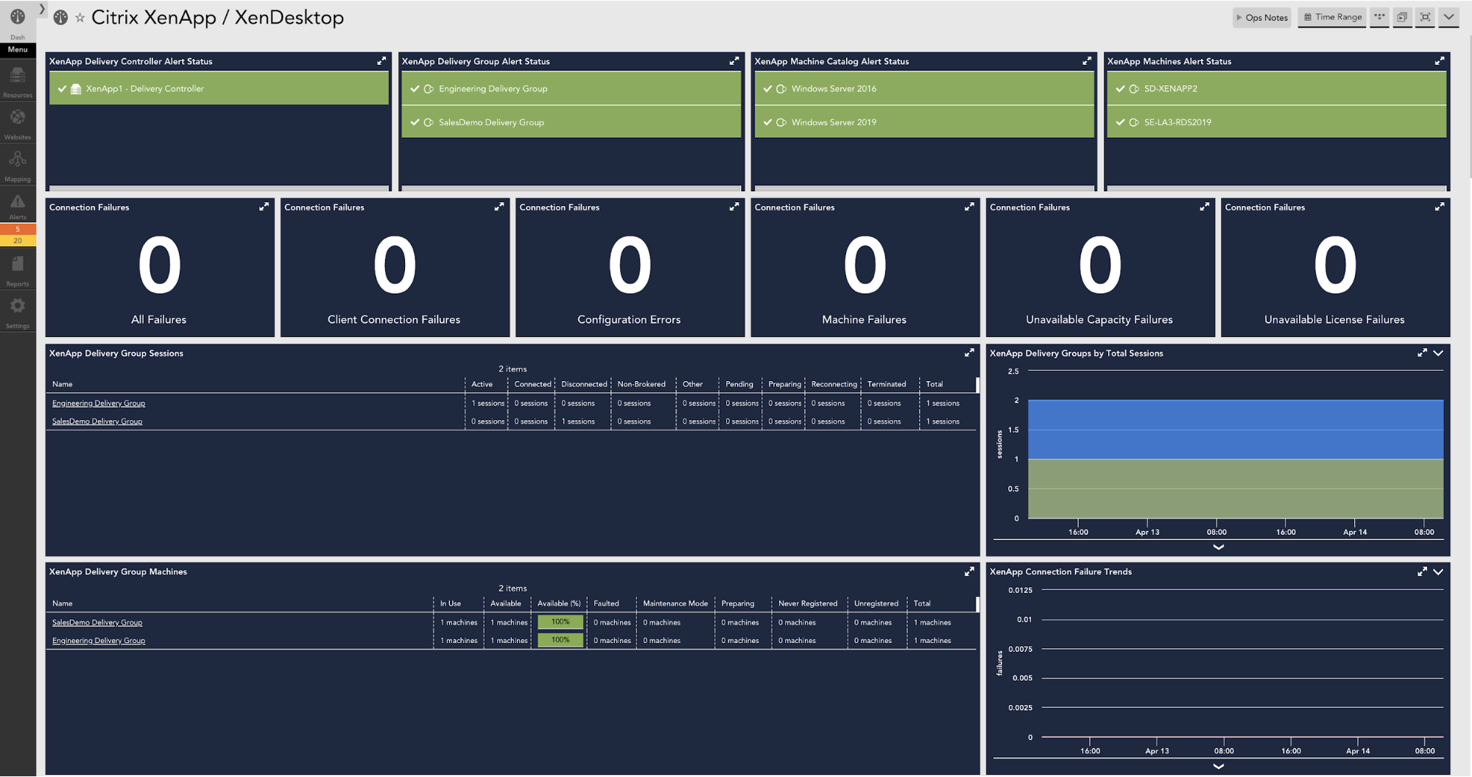Show the legend below Total Sessions graph
This screenshot has height=777, width=1472.
[x=1218, y=547]
